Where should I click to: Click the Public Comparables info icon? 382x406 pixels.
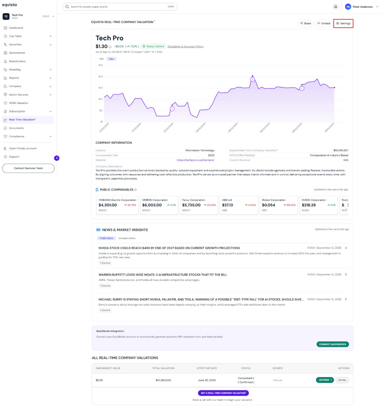135,190
